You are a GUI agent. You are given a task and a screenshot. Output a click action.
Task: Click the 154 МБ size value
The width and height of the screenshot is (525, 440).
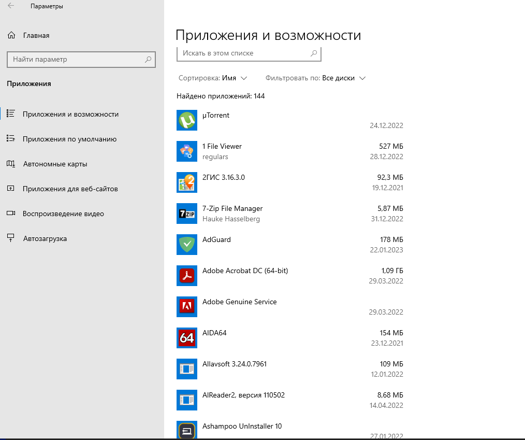pyautogui.click(x=391, y=333)
